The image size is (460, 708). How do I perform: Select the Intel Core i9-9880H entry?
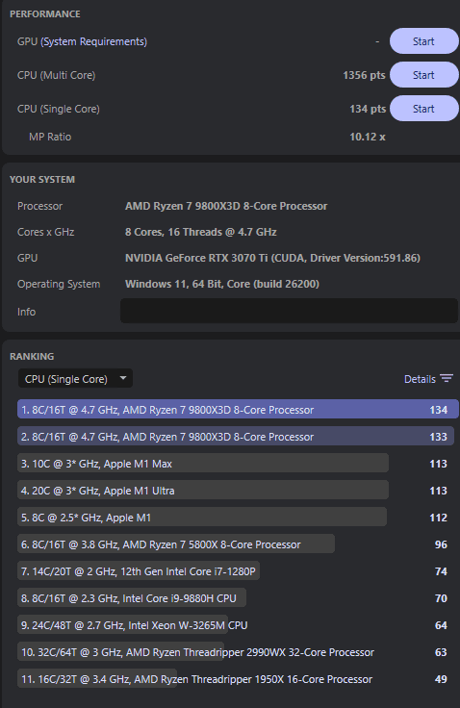point(132,597)
